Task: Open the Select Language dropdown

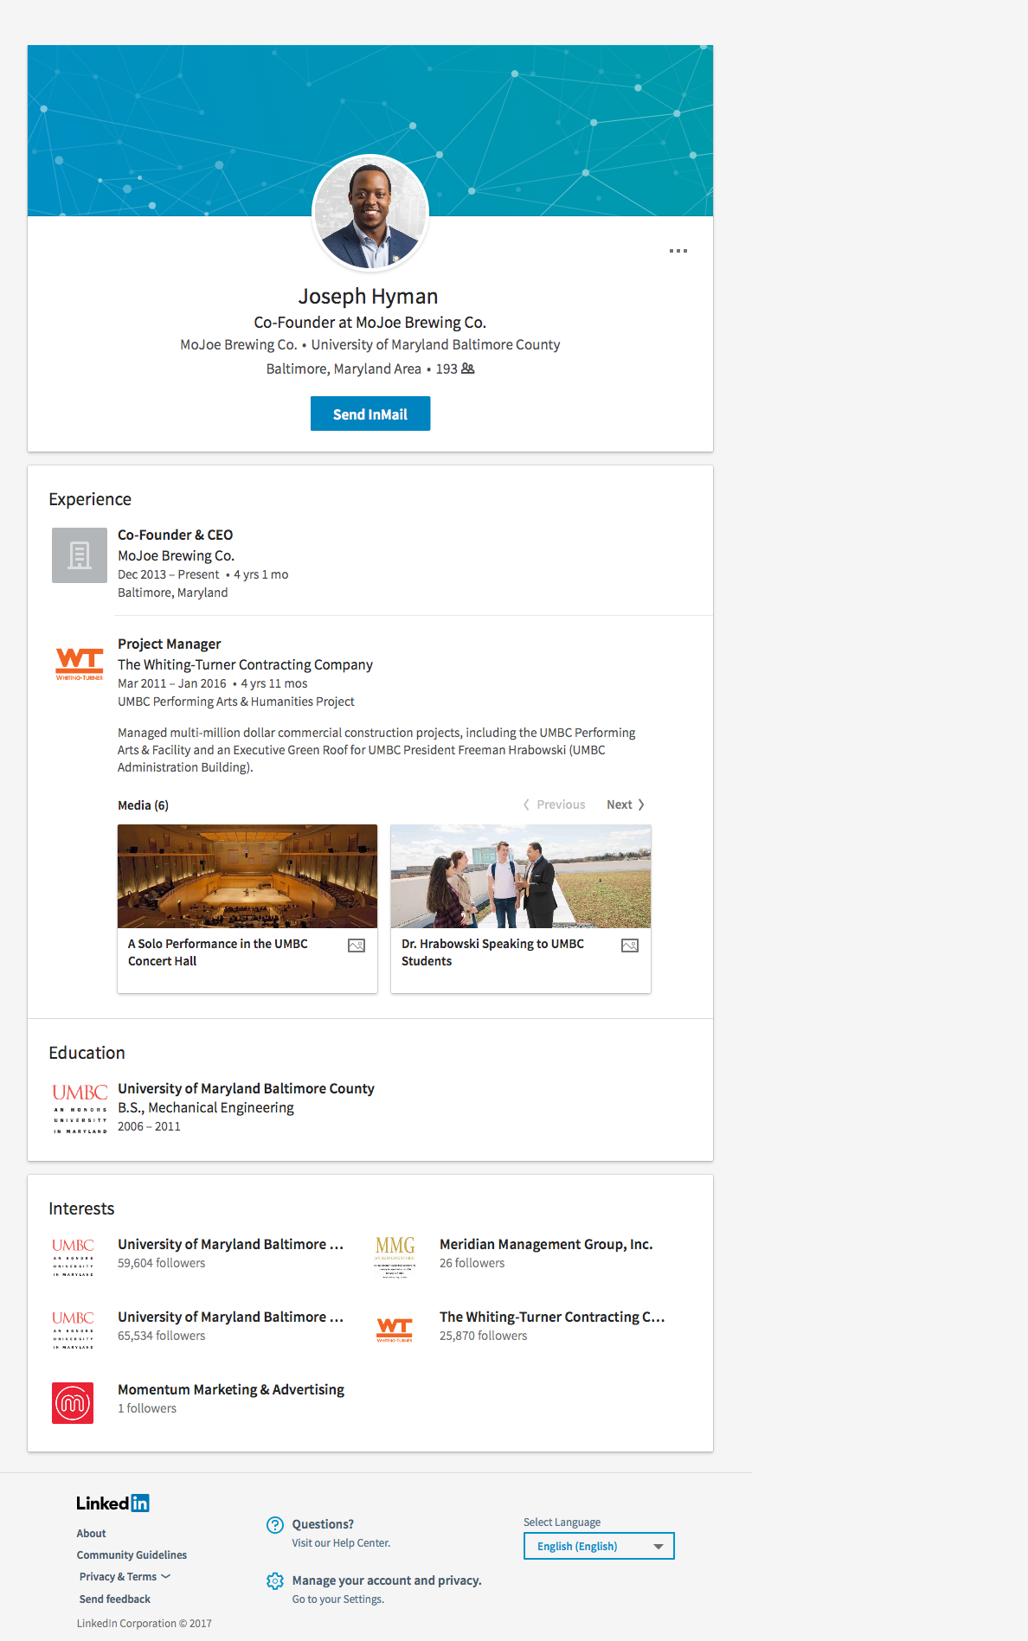Action: (x=599, y=1546)
